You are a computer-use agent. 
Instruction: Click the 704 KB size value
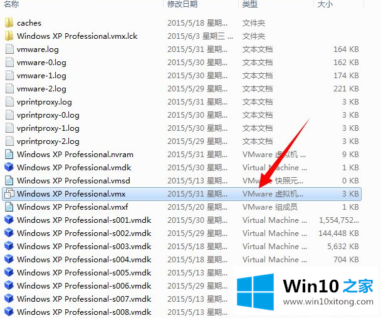coord(346,260)
